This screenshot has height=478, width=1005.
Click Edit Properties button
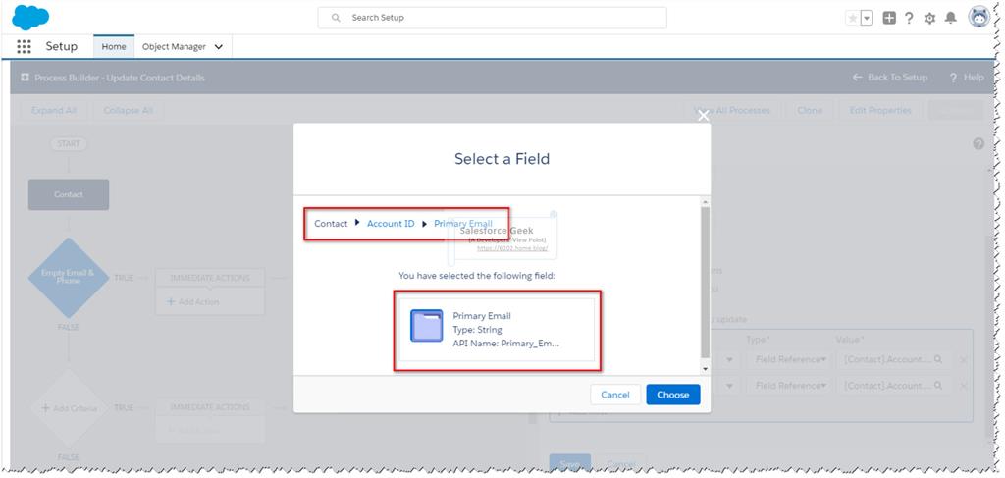point(880,110)
